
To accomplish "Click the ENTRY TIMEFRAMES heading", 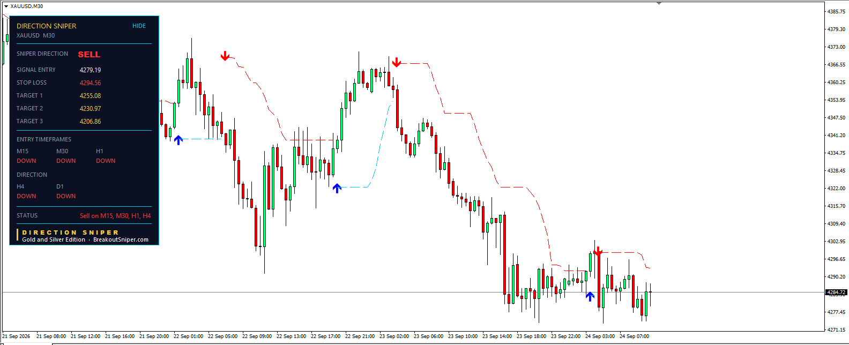I will click(44, 139).
